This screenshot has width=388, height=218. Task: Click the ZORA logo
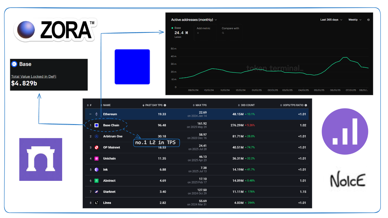click(55, 30)
